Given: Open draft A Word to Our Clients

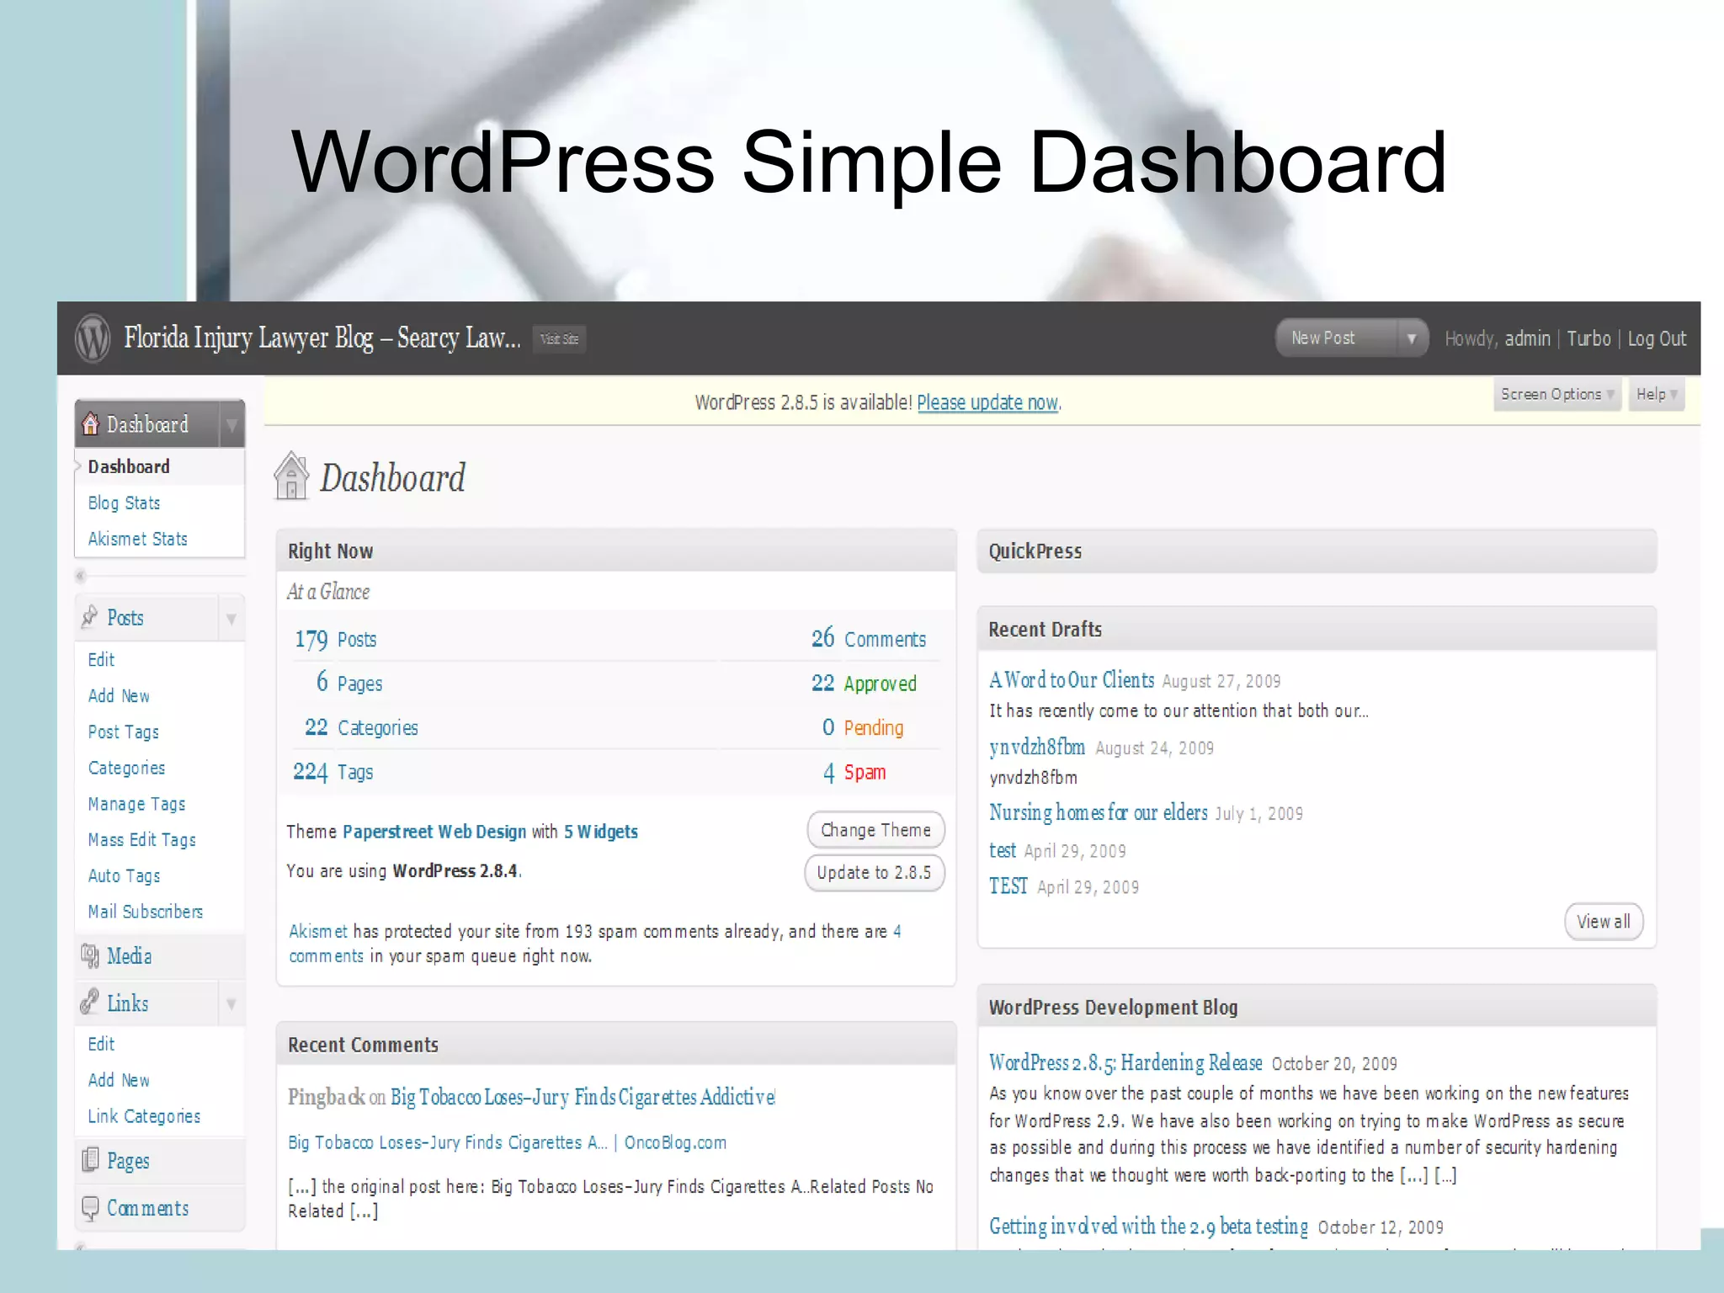Looking at the screenshot, I should click(1072, 680).
